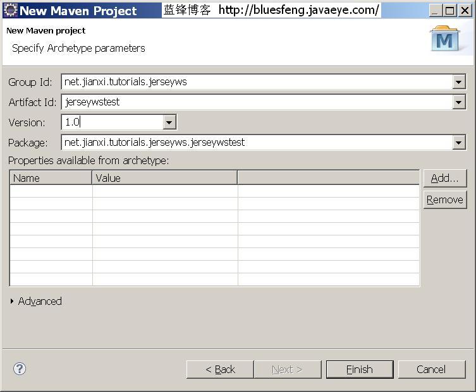Click into the Version field showing 1.0

113,122
